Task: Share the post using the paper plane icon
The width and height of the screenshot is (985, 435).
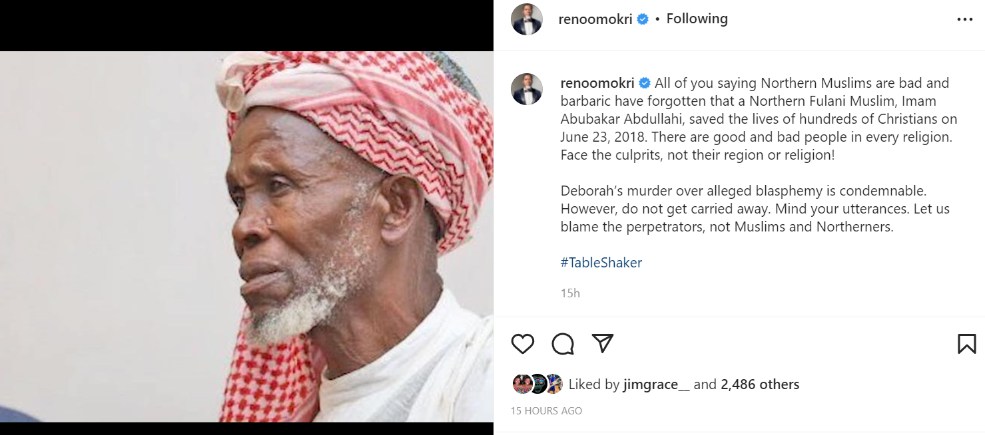Action: pyautogui.click(x=603, y=343)
